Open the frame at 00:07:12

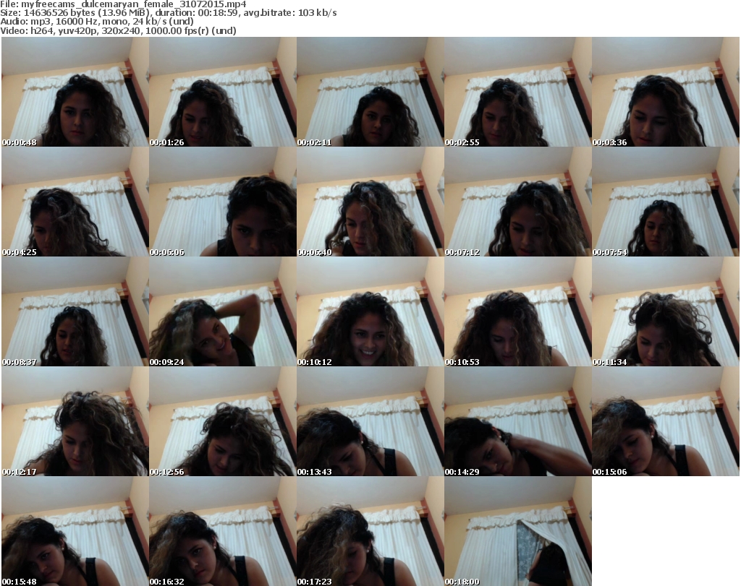pos(517,202)
